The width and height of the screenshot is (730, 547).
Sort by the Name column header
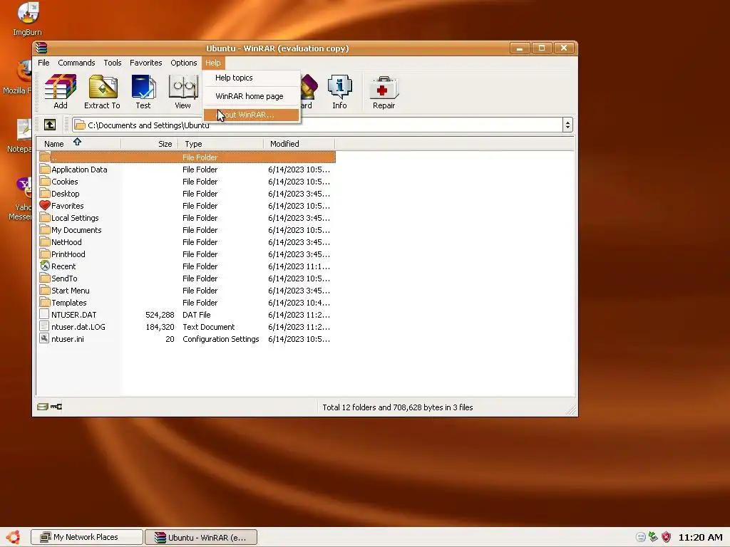point(78,144)
